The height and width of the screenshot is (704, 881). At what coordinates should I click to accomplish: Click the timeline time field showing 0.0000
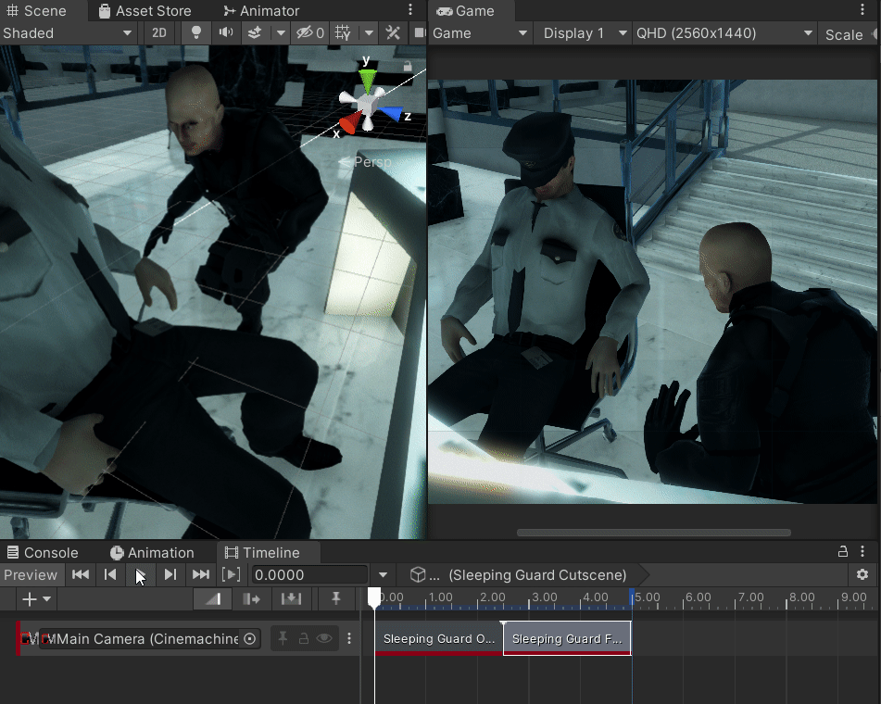coord(309,574)
